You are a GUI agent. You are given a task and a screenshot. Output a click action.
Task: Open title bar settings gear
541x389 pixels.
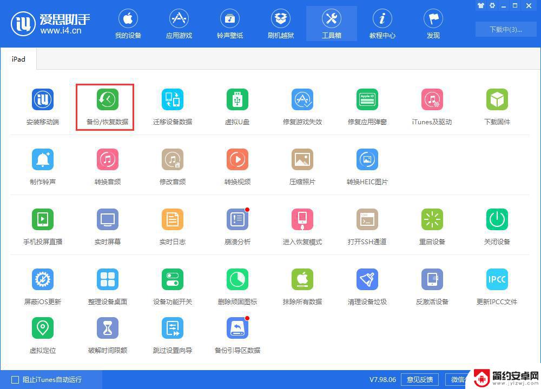tap(492, 5)
